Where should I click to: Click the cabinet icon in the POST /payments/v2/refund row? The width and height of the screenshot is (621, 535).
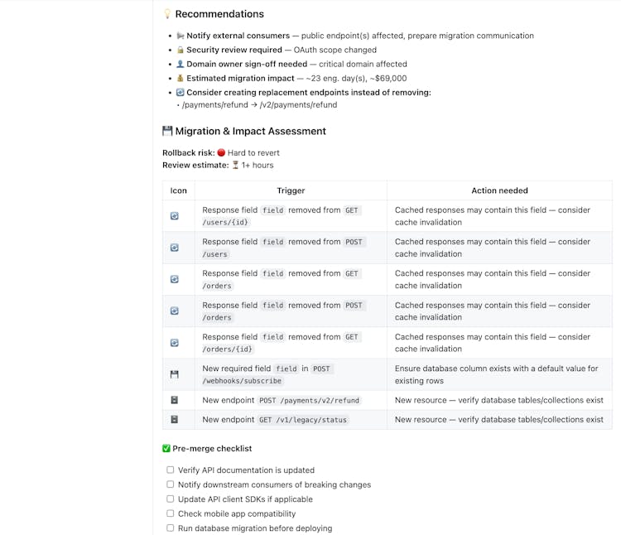pyautogui.click(x=175, y=400)
